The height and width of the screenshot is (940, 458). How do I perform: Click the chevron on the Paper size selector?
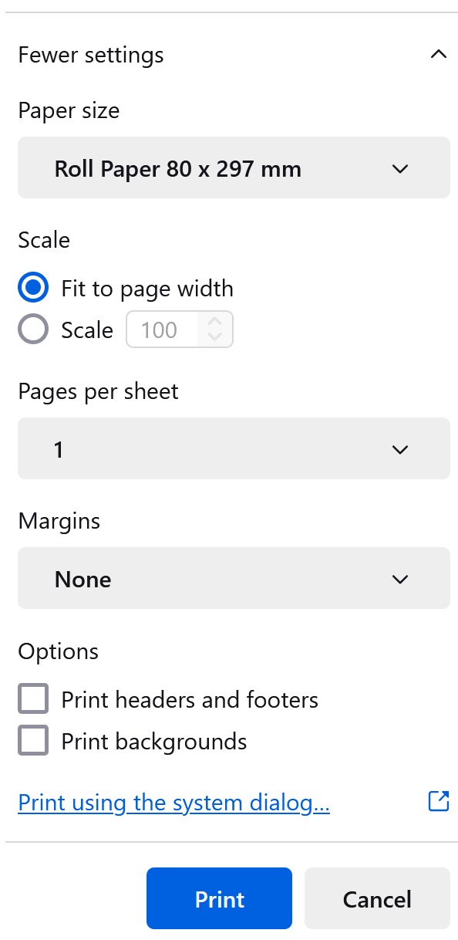(400, 168)
